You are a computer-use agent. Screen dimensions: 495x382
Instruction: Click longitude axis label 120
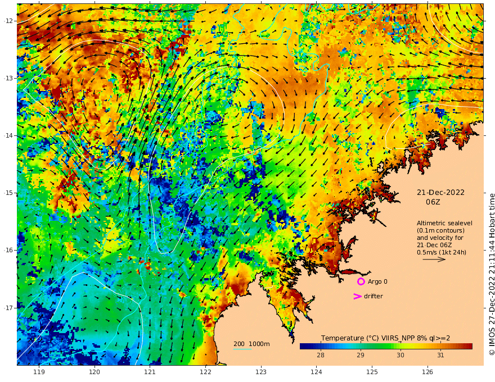pos(94,372)
